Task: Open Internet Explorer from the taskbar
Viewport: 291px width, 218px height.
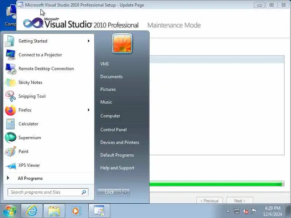Action: click(32, 211)
